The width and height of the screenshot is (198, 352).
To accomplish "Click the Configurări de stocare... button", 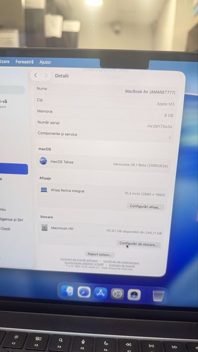I will pyautogui.click(x=139, y=244).
